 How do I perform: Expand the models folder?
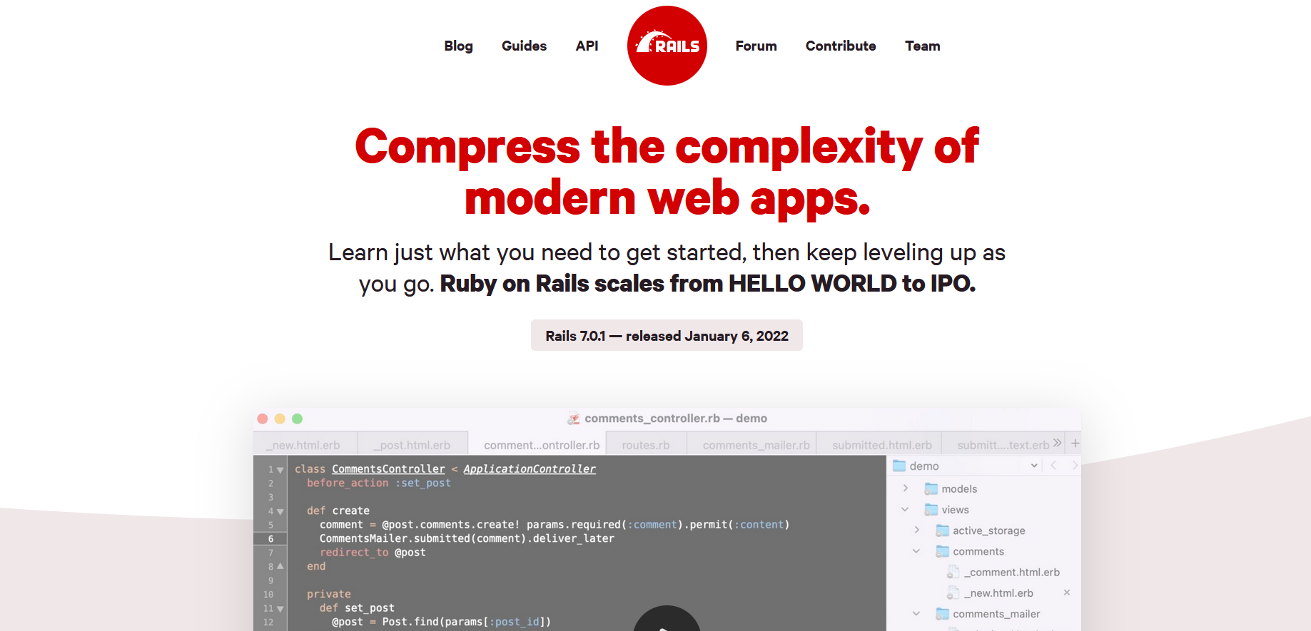905,488
